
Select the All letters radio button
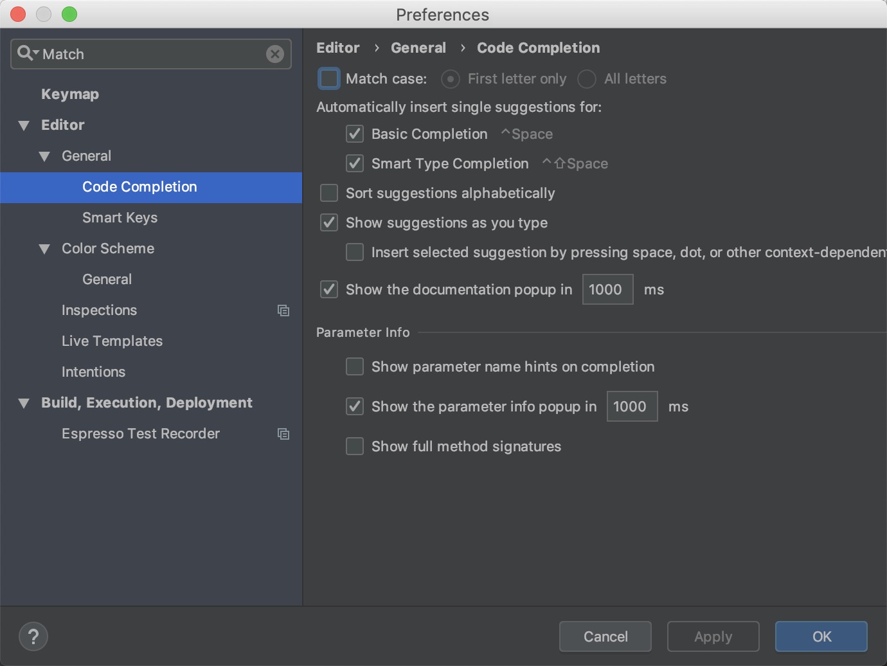point(587,78)
